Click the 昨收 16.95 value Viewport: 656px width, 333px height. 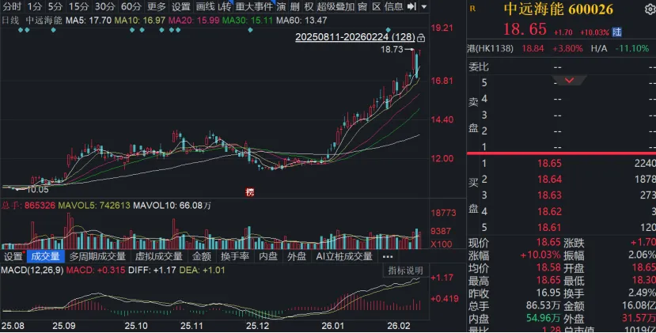pos(549,293)
